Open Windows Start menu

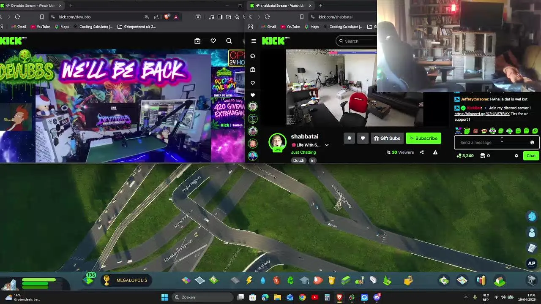164,298
